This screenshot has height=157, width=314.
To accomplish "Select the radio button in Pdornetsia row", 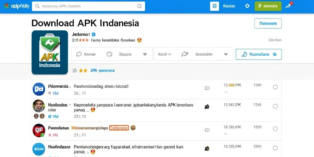I will point(275,87).
